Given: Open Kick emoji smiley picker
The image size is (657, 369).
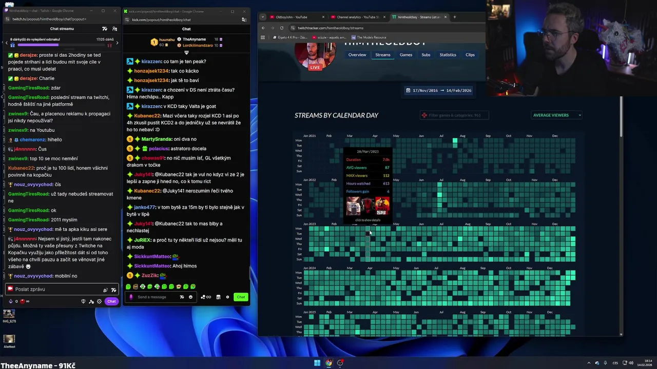Looking at the screenshot, I should click(x=190, y=297).
